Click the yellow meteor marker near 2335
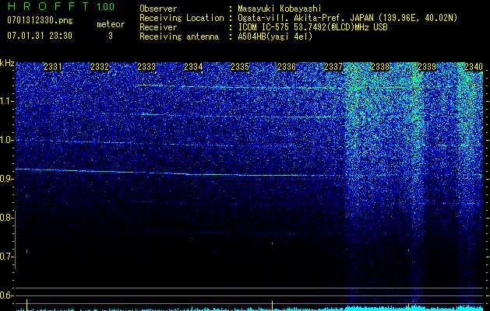 click(273, 306)
